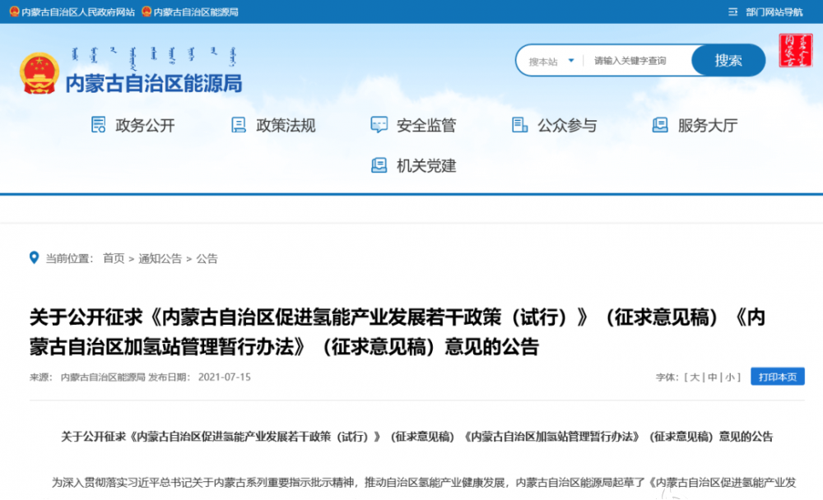823x500 pixels.
Task: Click the 公众参与 icon in navigation
Action: pyautogui.click(x=519, y=125)
